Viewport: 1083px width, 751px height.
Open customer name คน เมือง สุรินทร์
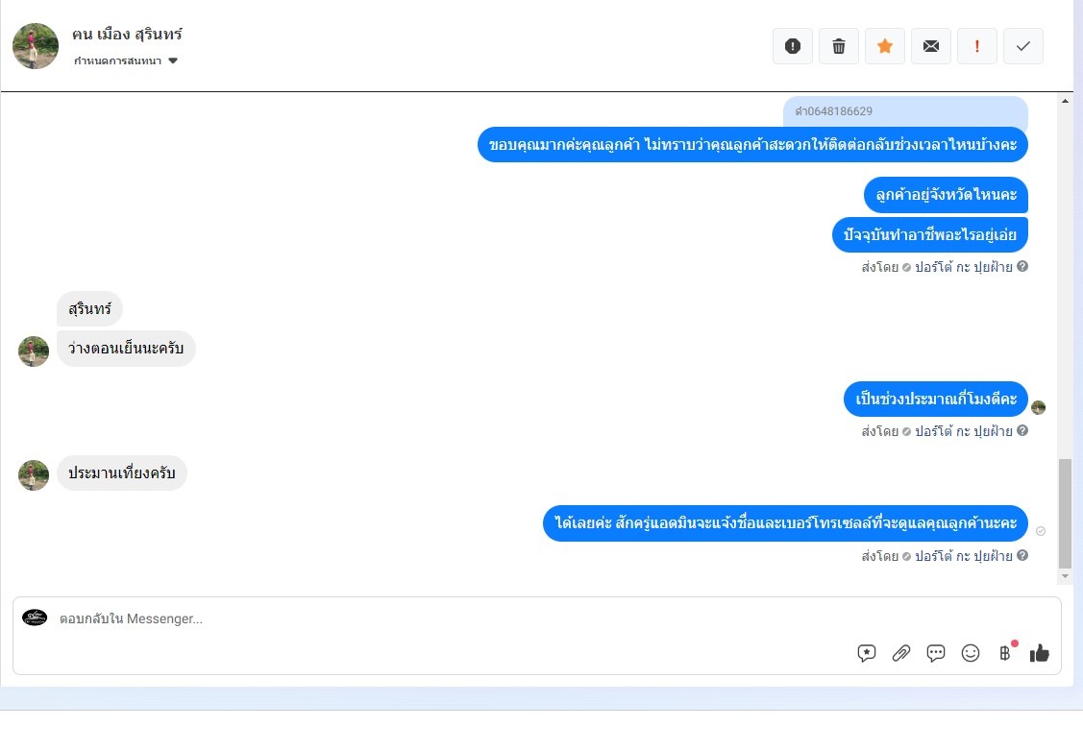(x=127, y=34)
